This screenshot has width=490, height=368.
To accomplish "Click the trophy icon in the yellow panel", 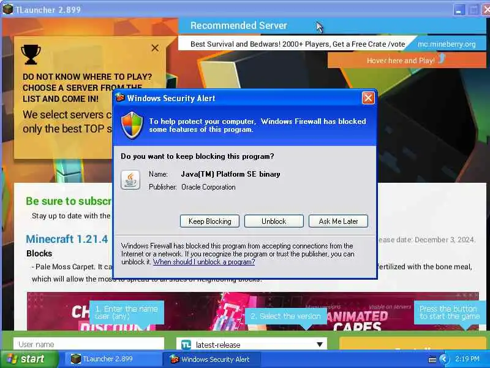I will click(31, 55).
